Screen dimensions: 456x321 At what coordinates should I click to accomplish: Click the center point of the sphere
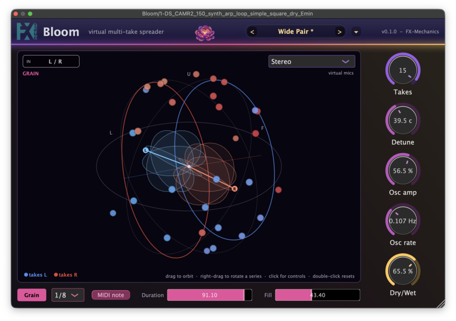pos(189,167)
